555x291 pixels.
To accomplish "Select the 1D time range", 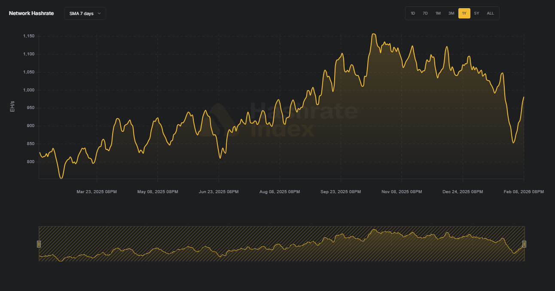I will tap(413, 13).
